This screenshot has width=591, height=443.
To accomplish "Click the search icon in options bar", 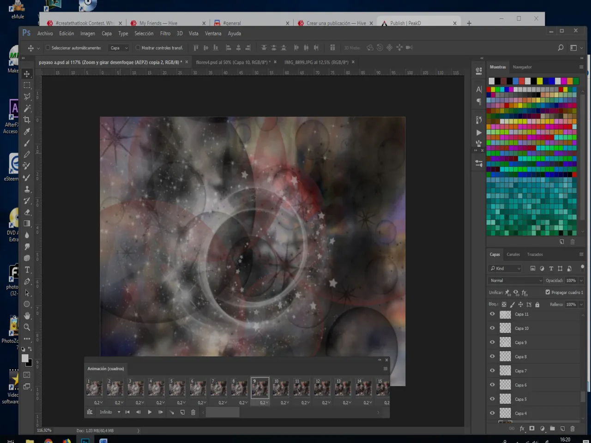I will point(561,48).
